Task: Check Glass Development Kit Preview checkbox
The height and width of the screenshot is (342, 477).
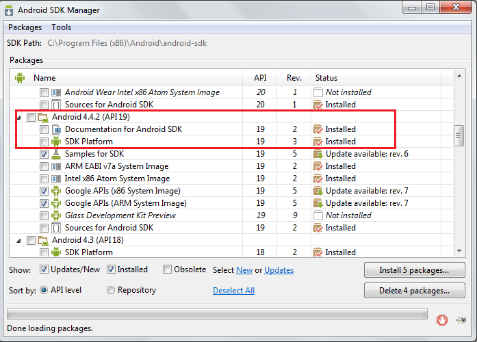Action: [44, 215]
